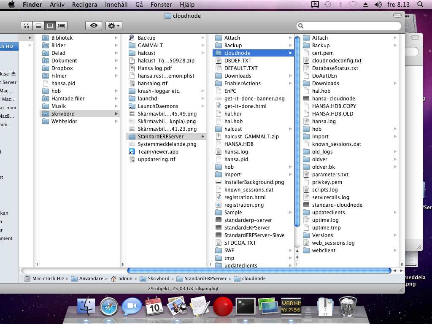Open the Fönster menu

[161, 4]
